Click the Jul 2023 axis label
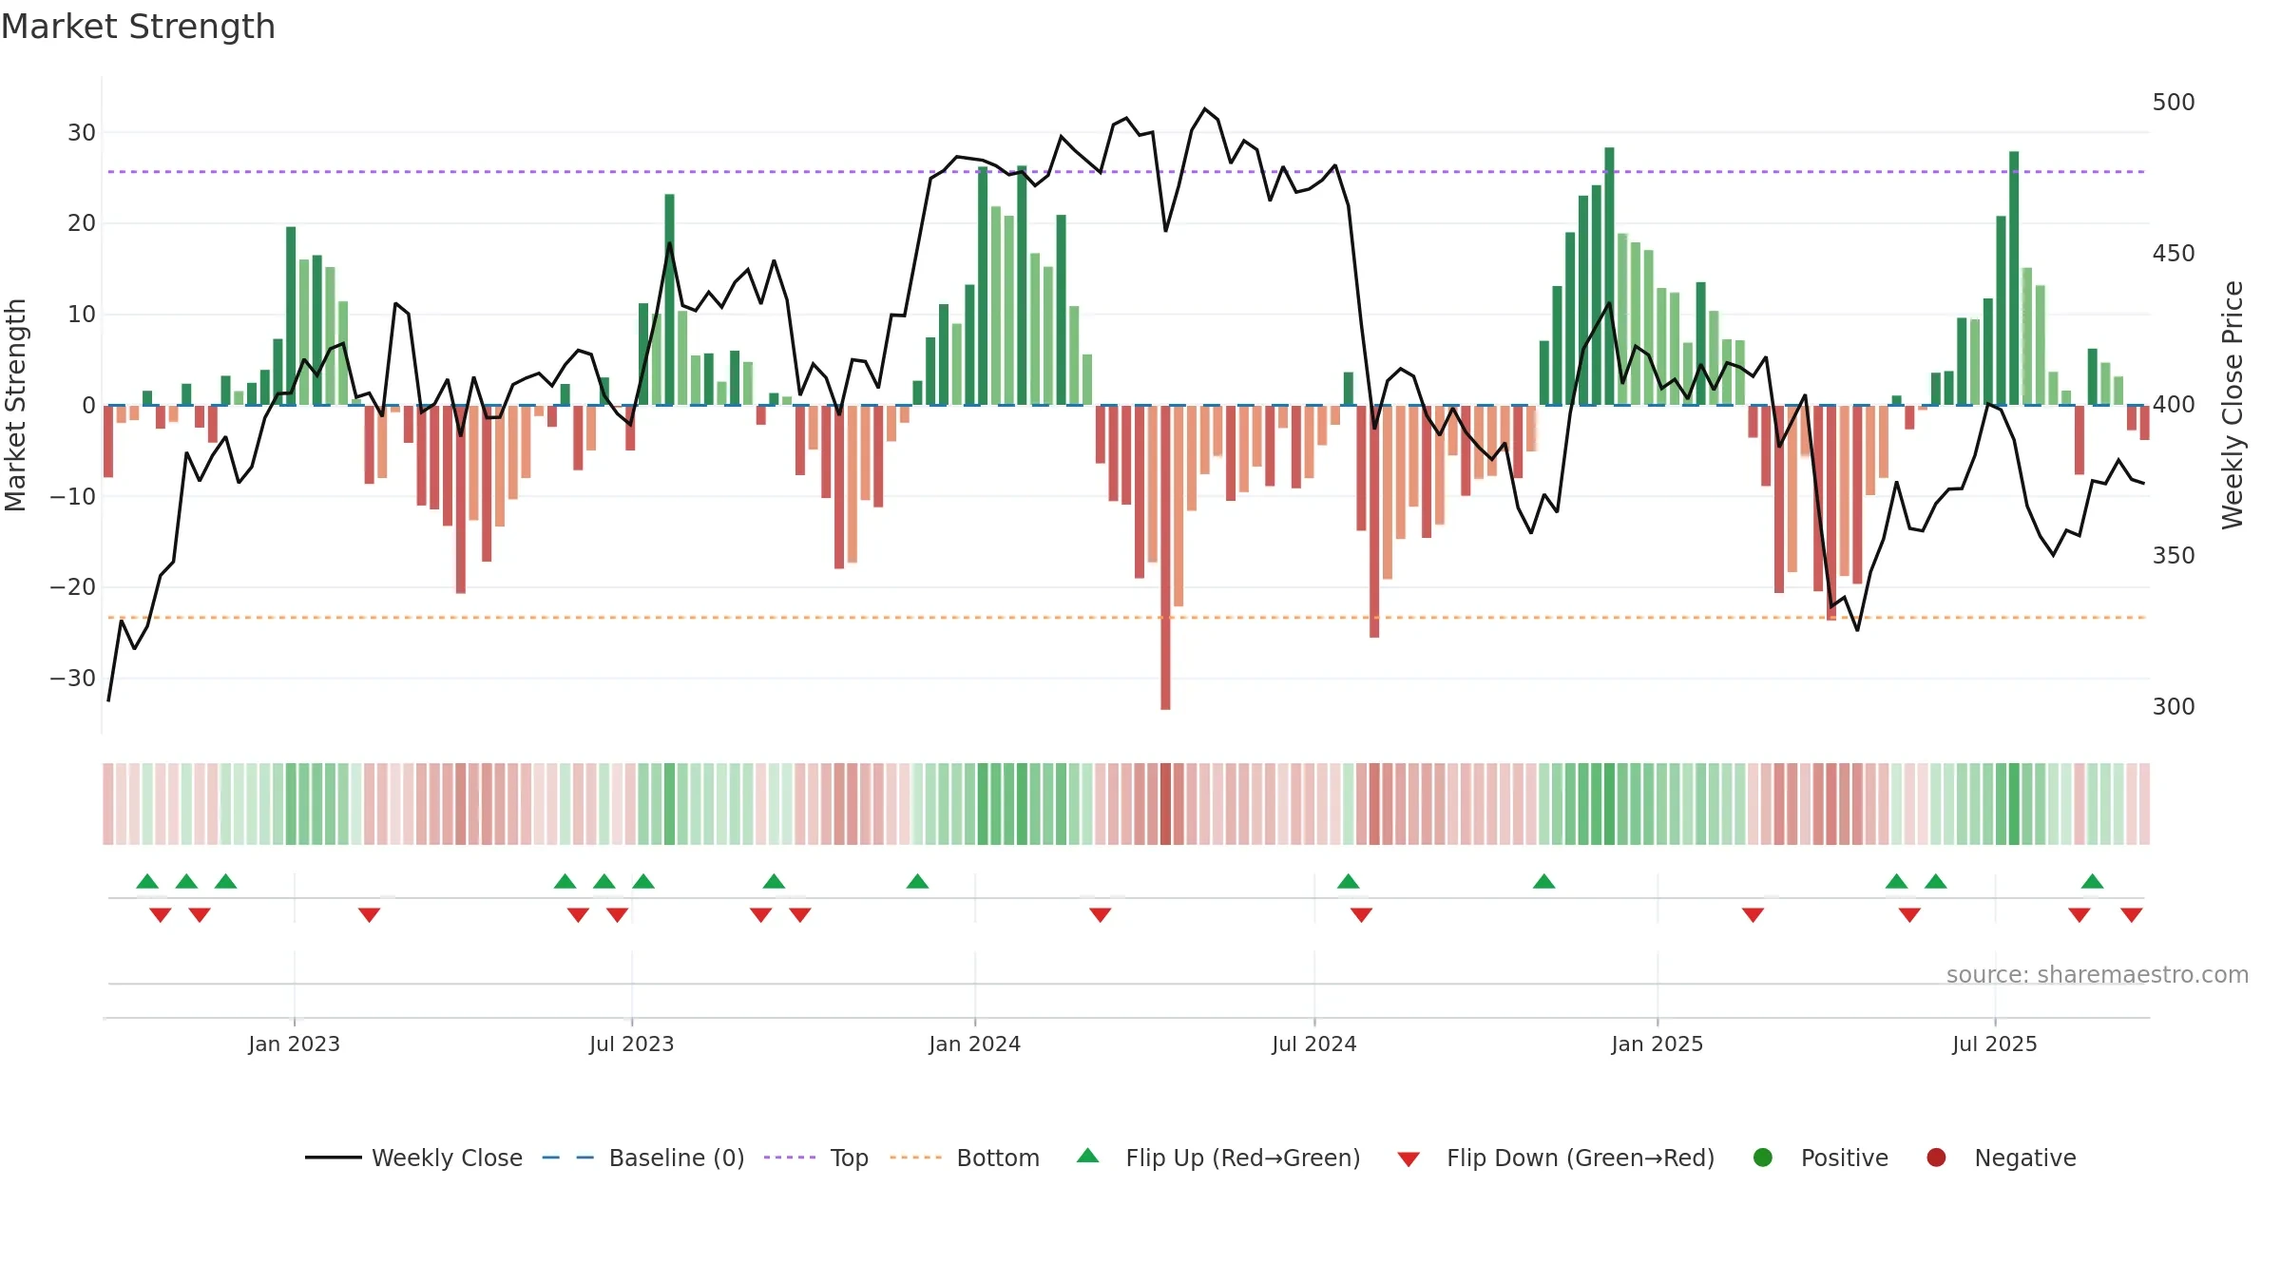 point(631,1044)
